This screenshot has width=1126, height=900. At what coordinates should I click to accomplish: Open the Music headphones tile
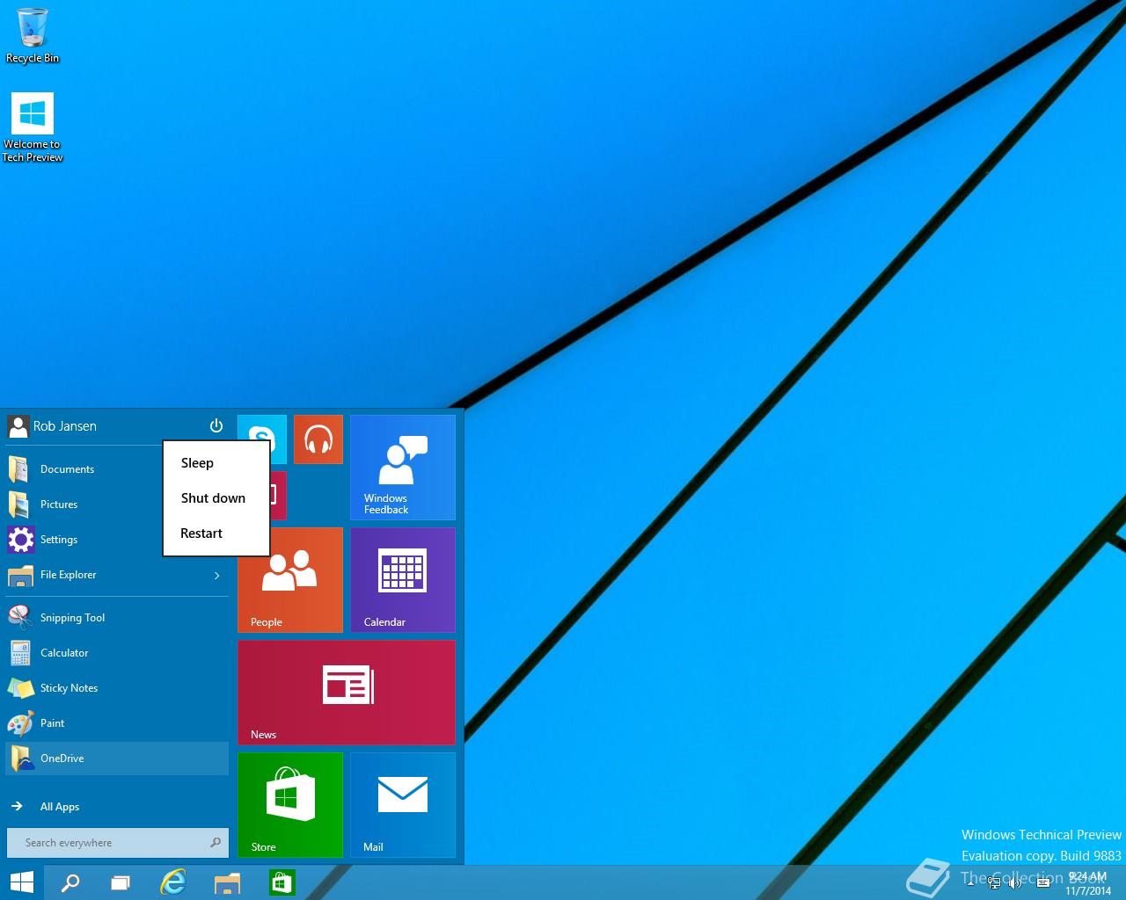[318, 439]
